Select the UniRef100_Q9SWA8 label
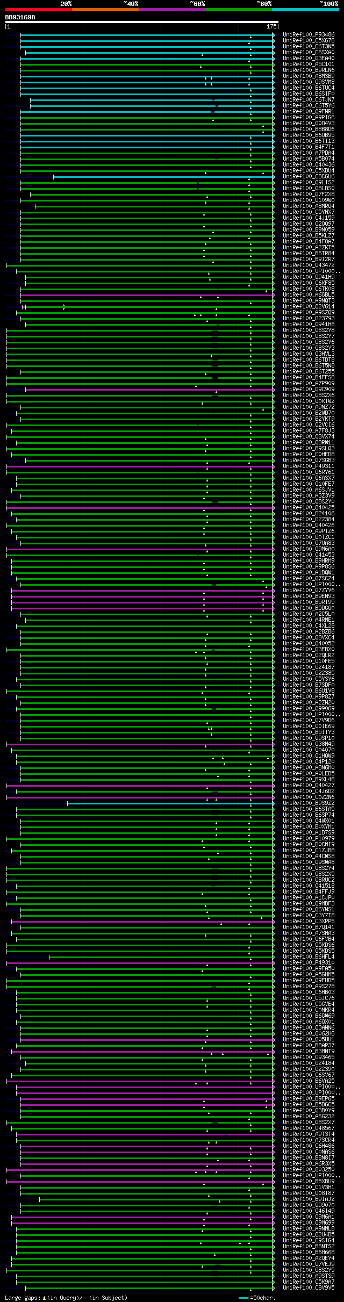Viewport: 344px width, 1302px height. click(309, 862)
